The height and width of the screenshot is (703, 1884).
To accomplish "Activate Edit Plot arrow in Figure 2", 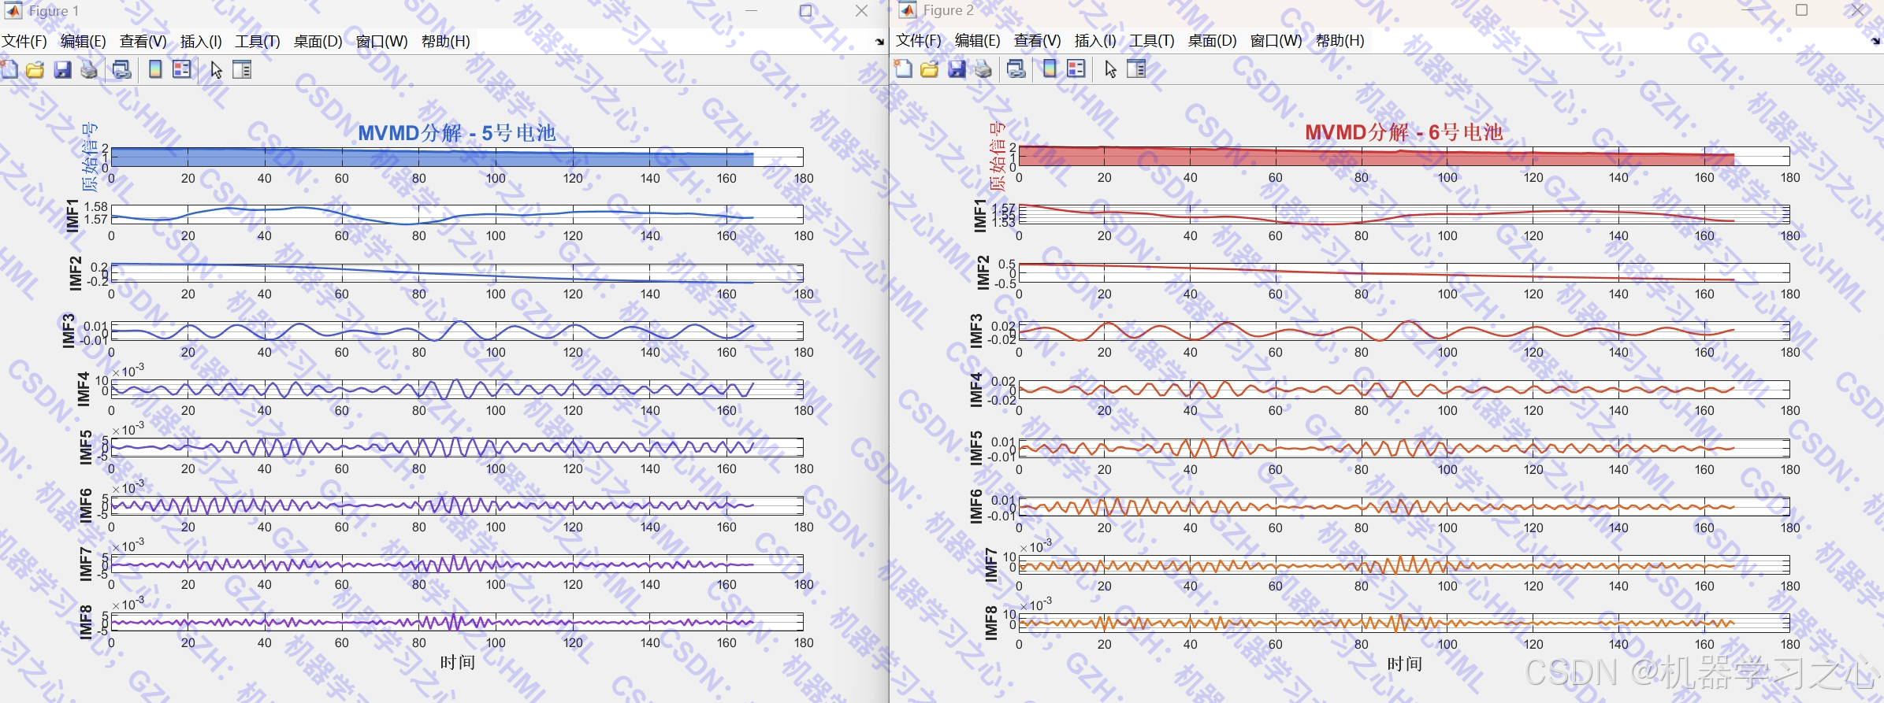I will (x=1110, y=69).
